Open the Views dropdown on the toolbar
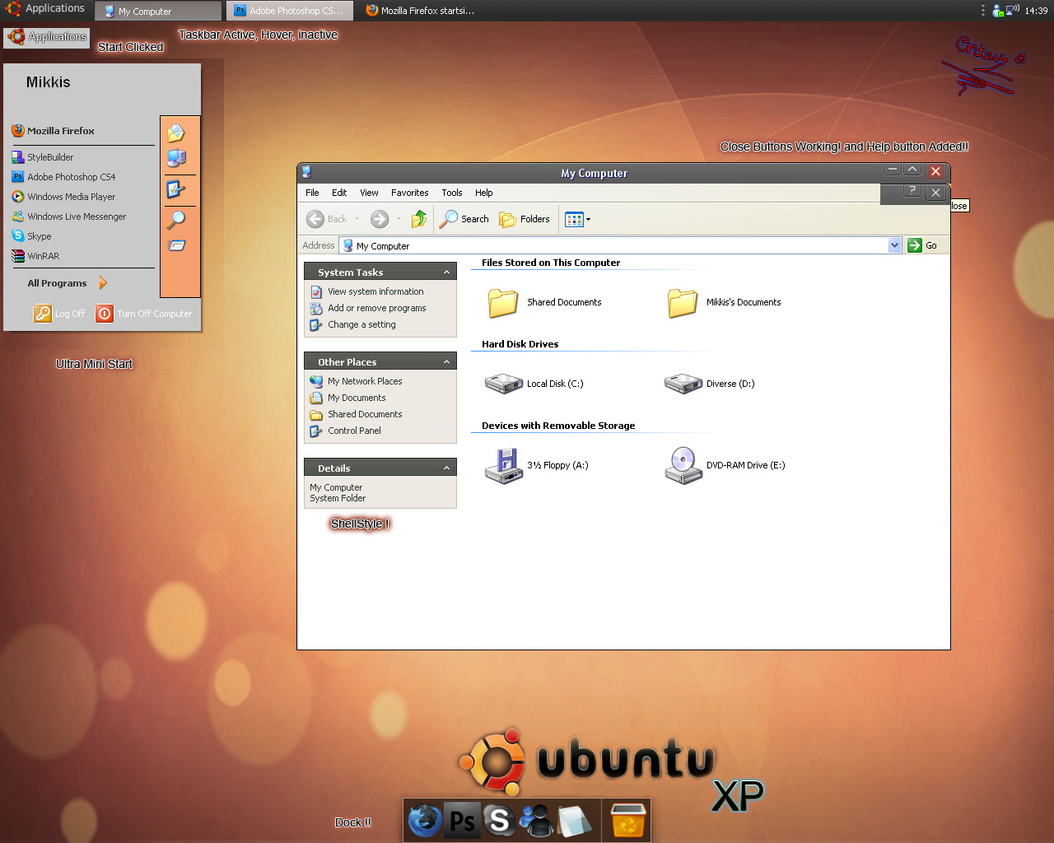 pyautogui.click(x=588, y=219)
